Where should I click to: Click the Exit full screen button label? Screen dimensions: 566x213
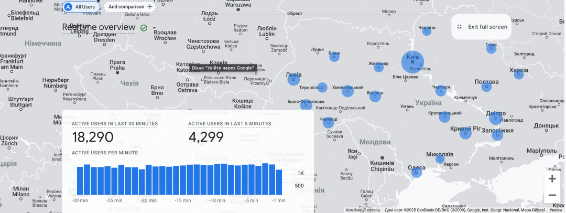[487, 27]
